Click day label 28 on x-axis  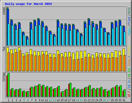point(112,100)
